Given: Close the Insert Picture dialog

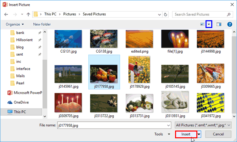Looking at the screenshot, I should (232, 5).
